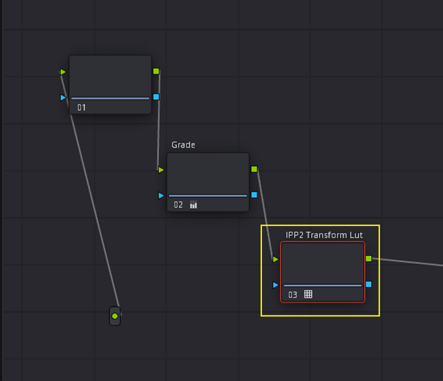This screenshot has width=443, height=381.
Task: Click IPP2 Transform Lut node's green RGB input
Action: pos(276,260)
